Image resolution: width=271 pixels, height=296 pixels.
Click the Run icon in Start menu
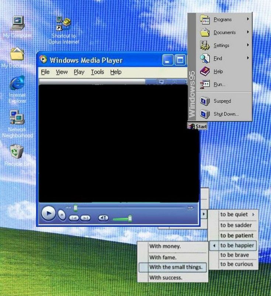[x=205, y=84]
